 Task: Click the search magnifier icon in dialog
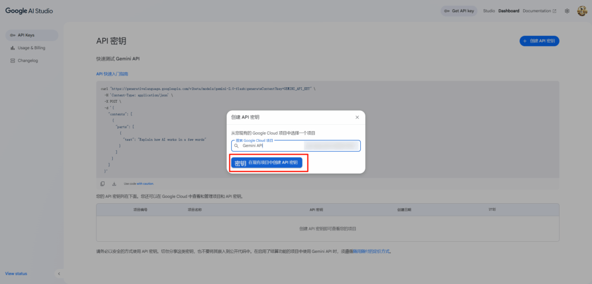tap(236, 145)
